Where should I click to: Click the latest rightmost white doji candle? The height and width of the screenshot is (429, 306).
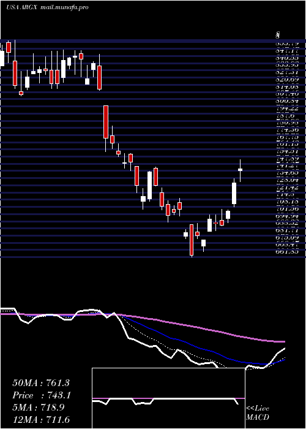coord(240,170)
